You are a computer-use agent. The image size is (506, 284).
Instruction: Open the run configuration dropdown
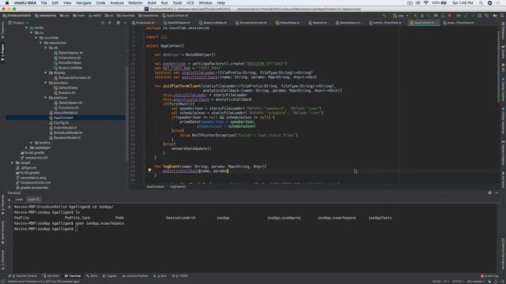pyautogui.click(x=401, y=16)
